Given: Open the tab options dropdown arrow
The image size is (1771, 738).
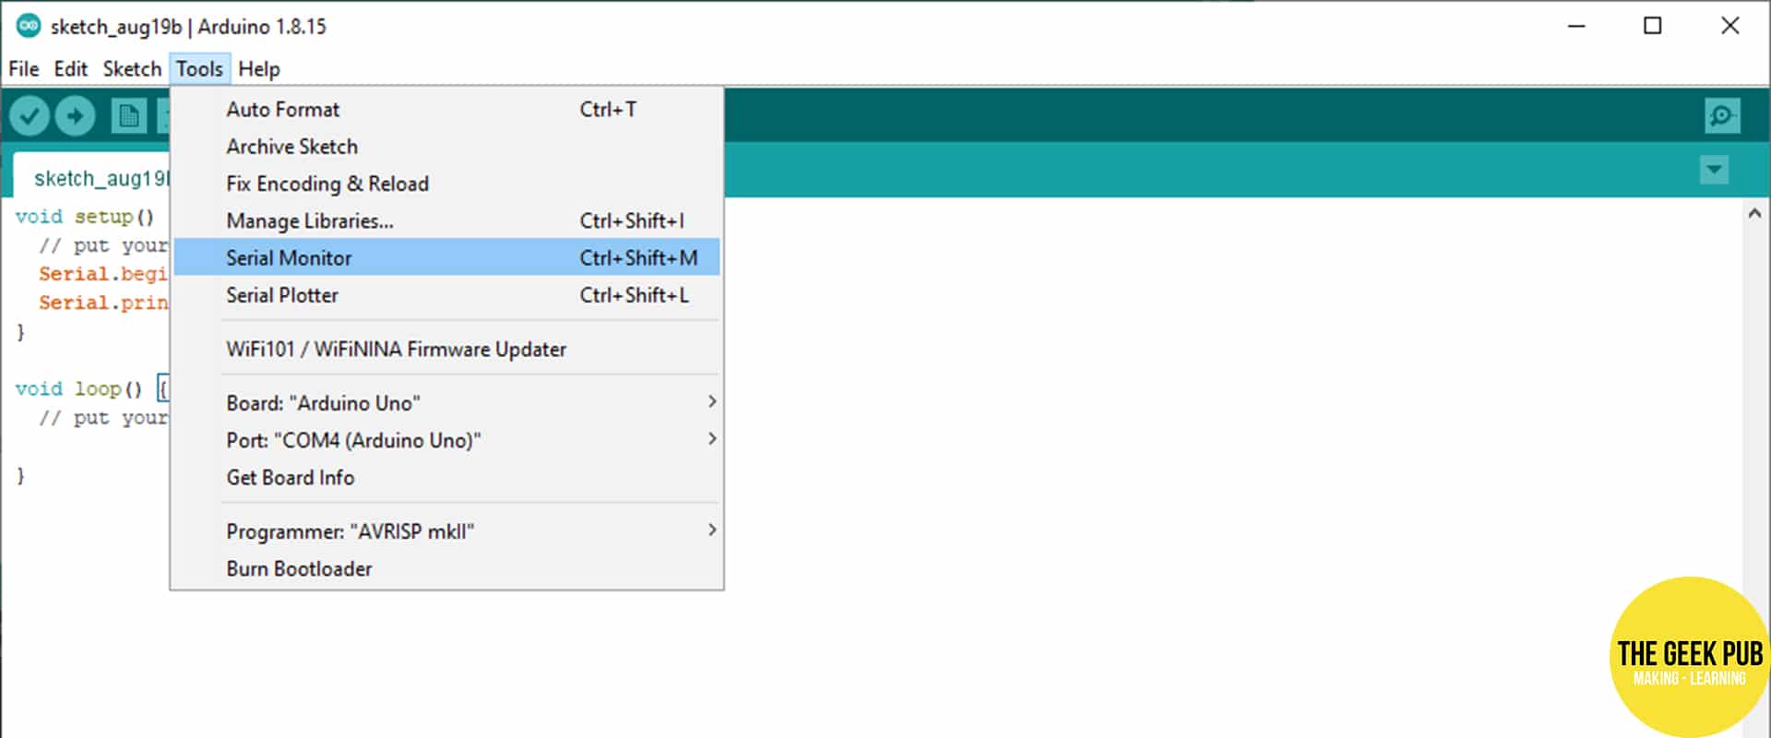Looking at the screenshot, I should (x=1714, y=170).
